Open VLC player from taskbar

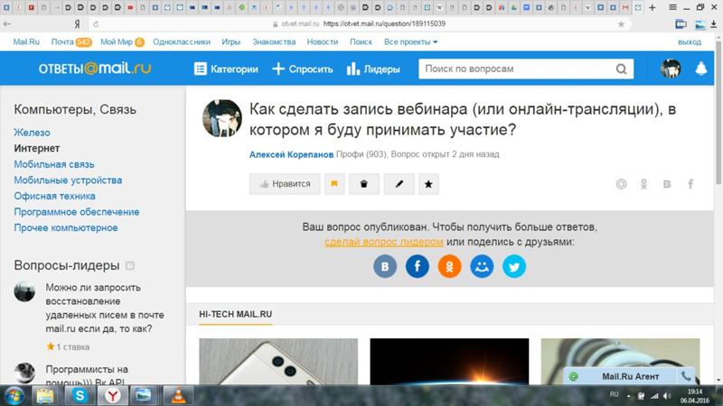(x=177, y=395)
